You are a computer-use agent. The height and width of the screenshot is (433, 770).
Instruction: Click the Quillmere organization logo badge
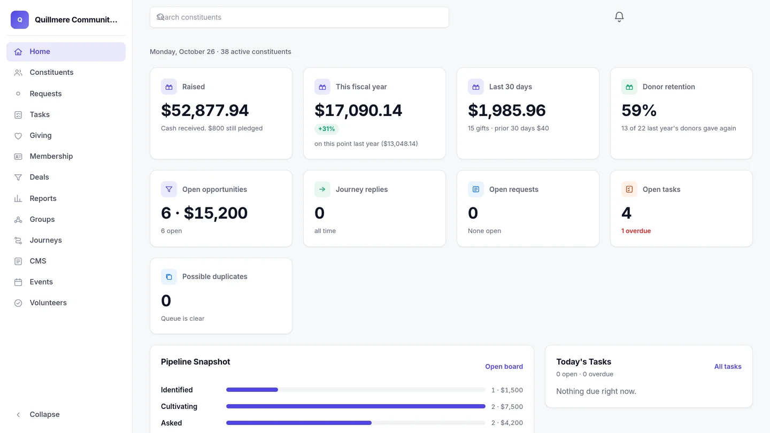pos(20,20)
